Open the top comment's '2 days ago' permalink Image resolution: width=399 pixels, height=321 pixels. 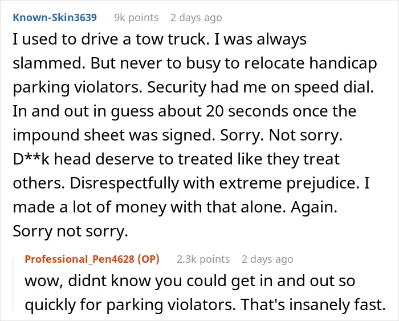coord(196,18)
